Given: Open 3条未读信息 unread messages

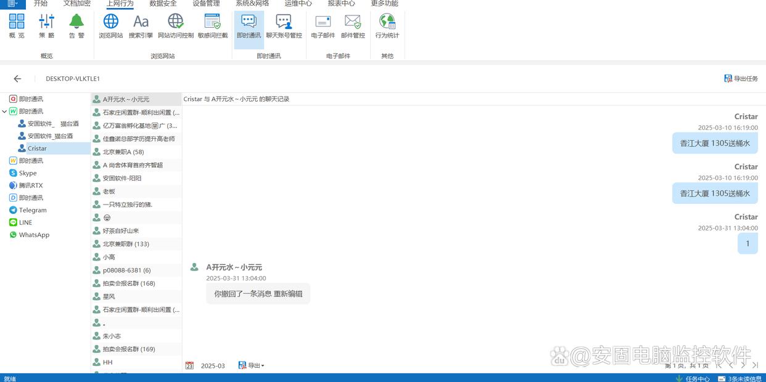Looking at the screenshot, I should click(x=740, y=378).
